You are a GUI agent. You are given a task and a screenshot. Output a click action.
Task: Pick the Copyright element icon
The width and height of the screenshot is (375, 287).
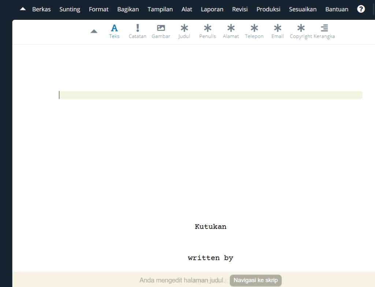tap(301, 28)
